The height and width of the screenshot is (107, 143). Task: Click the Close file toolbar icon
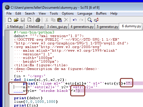point(29,20)
